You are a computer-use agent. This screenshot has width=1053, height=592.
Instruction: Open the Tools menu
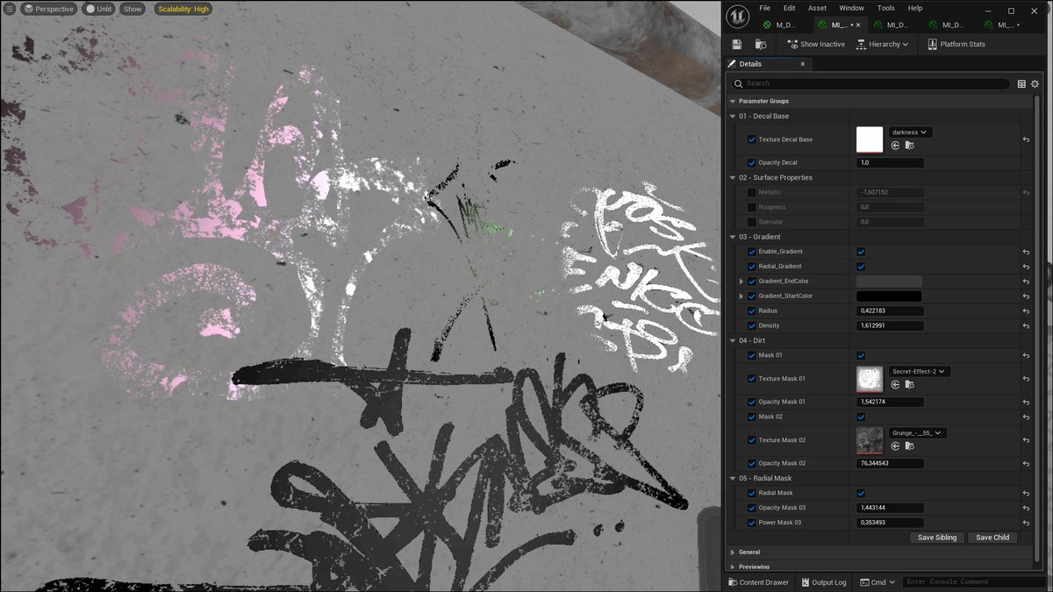tap(886, 8)
